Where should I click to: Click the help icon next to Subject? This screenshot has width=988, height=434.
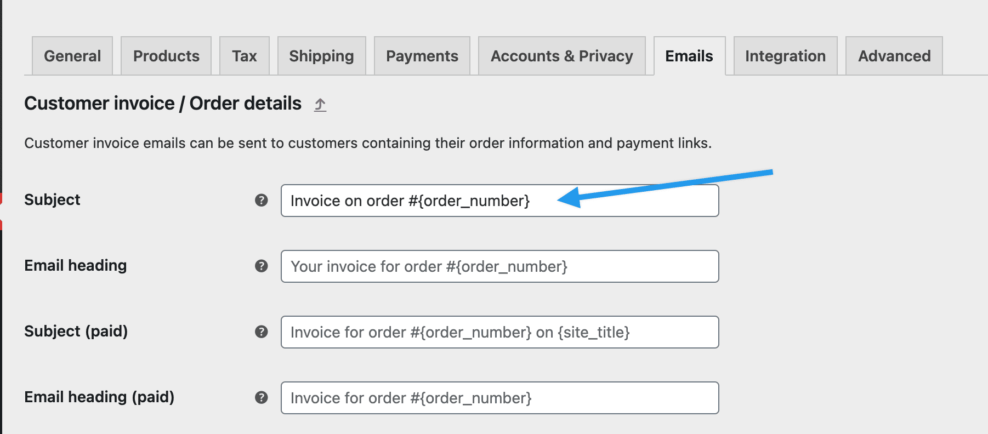point(262,201)
